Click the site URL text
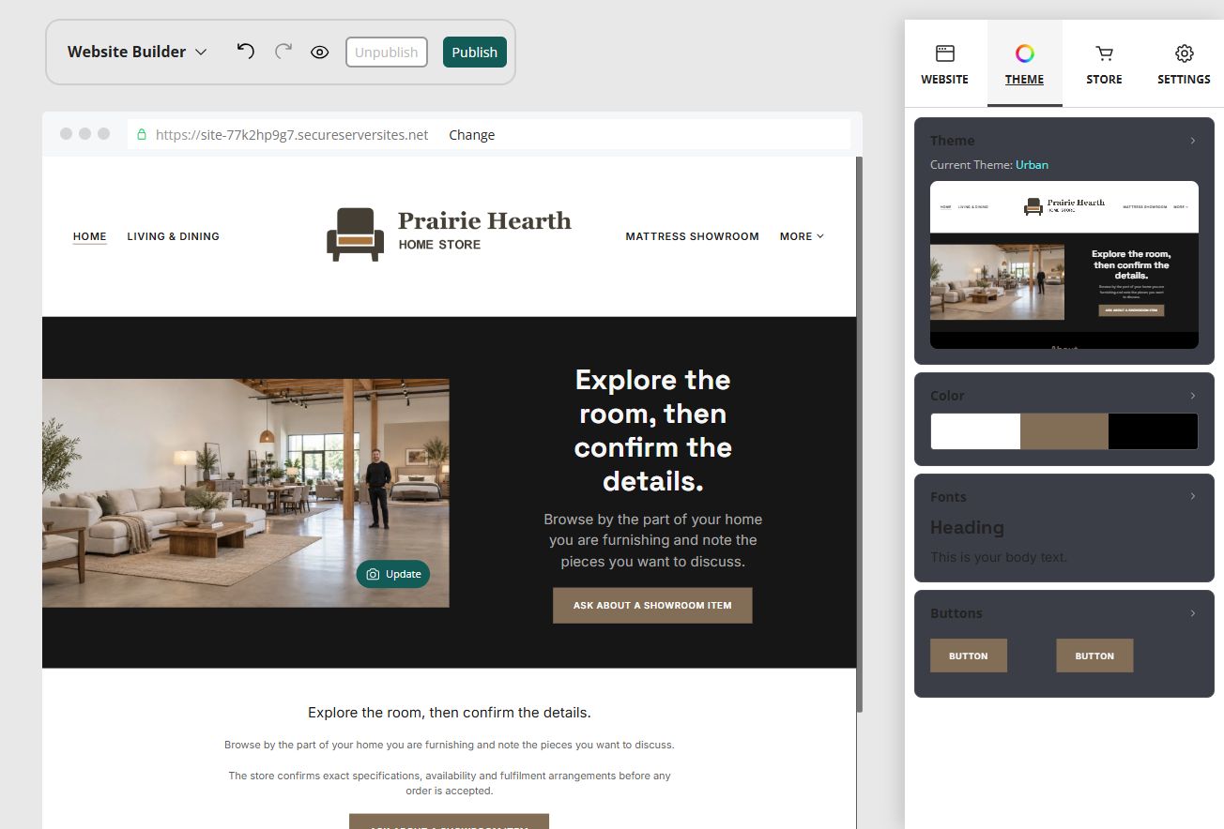1224x829 pixels. (x=292, y=135)
